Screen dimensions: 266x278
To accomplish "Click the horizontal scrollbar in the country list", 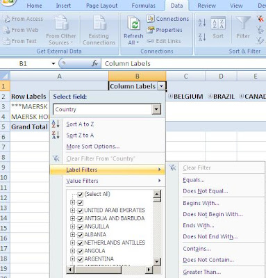I will [x=110, y=270].
